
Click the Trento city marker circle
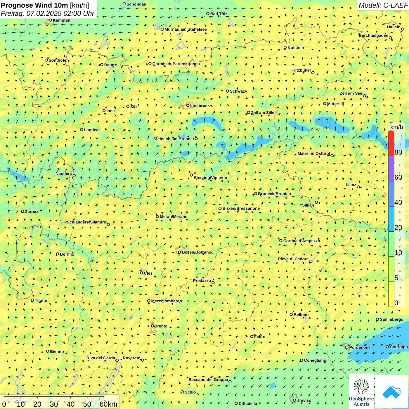[152, 326]
